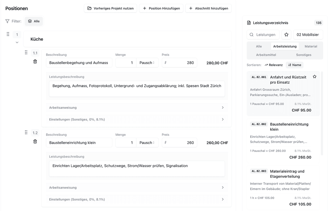The image size is (329, 211).
Task: Collapse the Küche section
Action: coord(17,42)
